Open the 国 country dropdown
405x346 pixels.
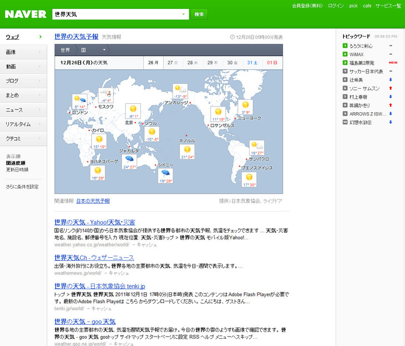(x=94, y=50)
